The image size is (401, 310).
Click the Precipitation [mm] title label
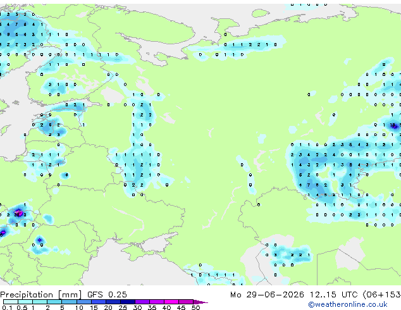click(41, 295)
